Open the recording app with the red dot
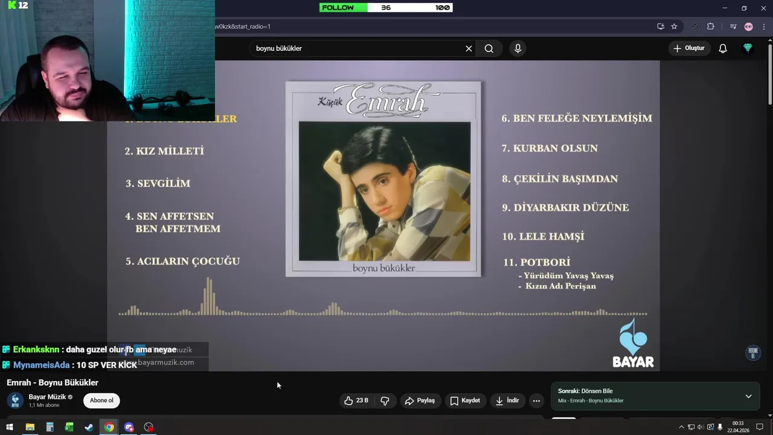 (149, 427)
